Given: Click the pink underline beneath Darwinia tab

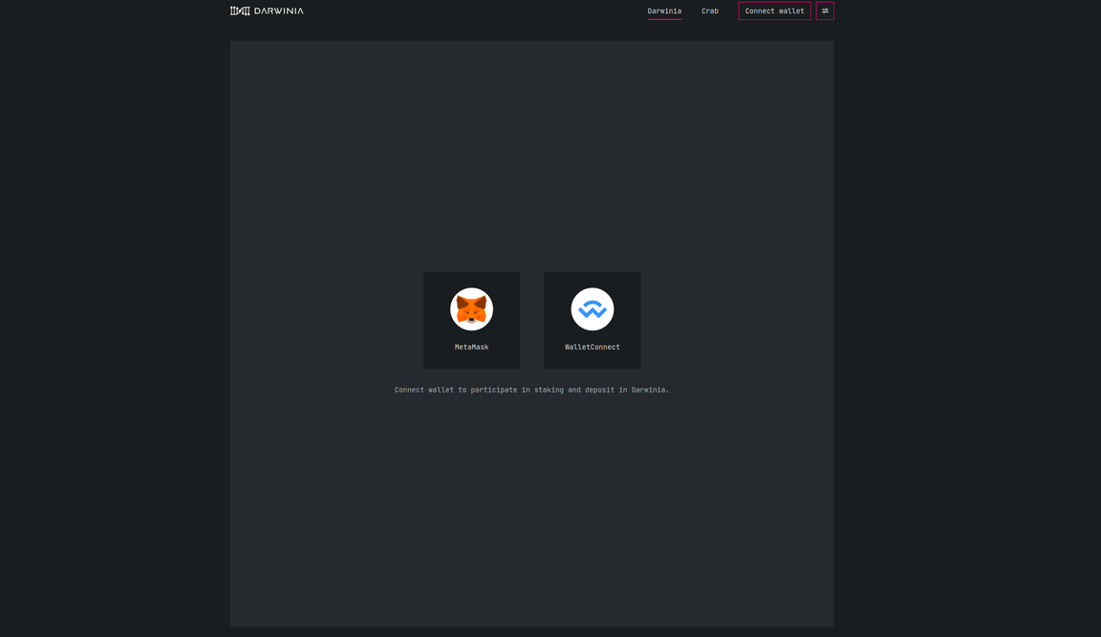Looking at the screenshot, I should tap(664, 19).
